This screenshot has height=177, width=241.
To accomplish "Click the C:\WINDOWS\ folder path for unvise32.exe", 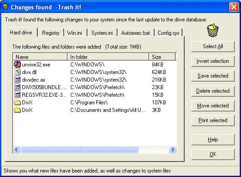I will coord(87,65).
